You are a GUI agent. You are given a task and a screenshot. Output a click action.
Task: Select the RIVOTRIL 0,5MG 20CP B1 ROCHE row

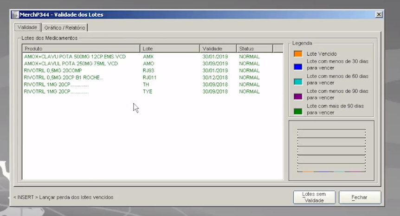point(63,77)
